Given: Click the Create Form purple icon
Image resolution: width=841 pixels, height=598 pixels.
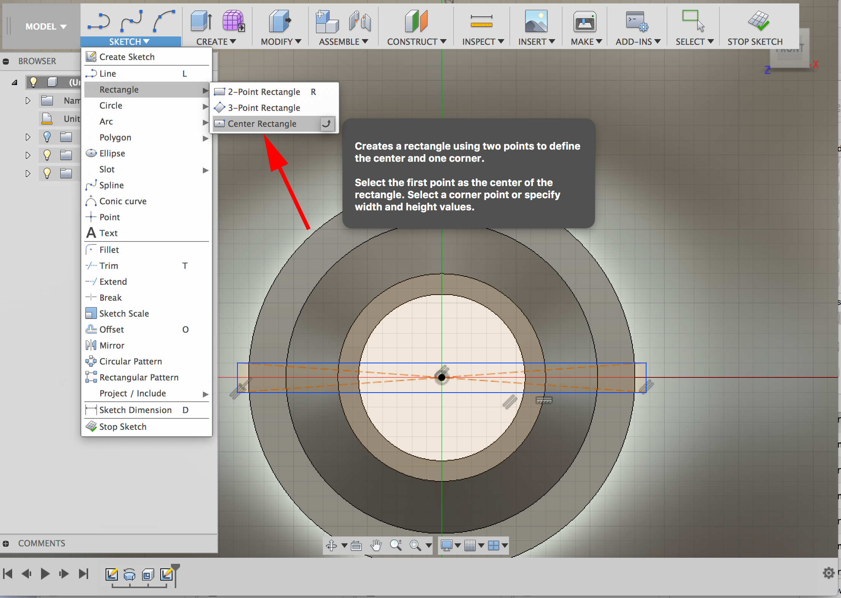Looking at the screenshot, I should (234, 21).
